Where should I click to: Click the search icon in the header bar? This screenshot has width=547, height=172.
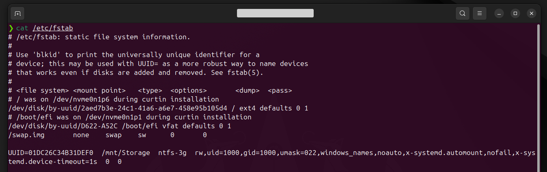click(x=462, y=13)
